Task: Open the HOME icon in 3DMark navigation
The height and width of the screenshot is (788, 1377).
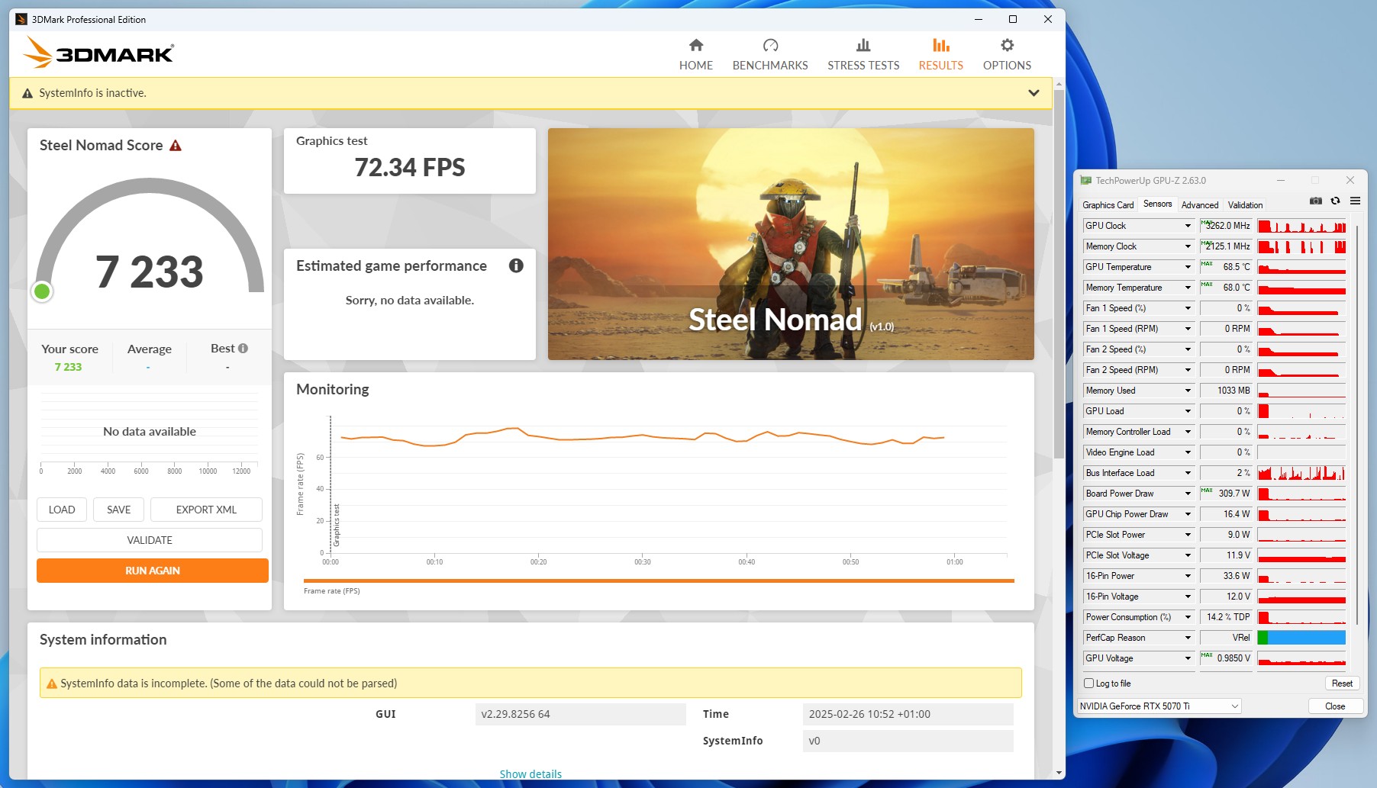Action: point(695,45)
